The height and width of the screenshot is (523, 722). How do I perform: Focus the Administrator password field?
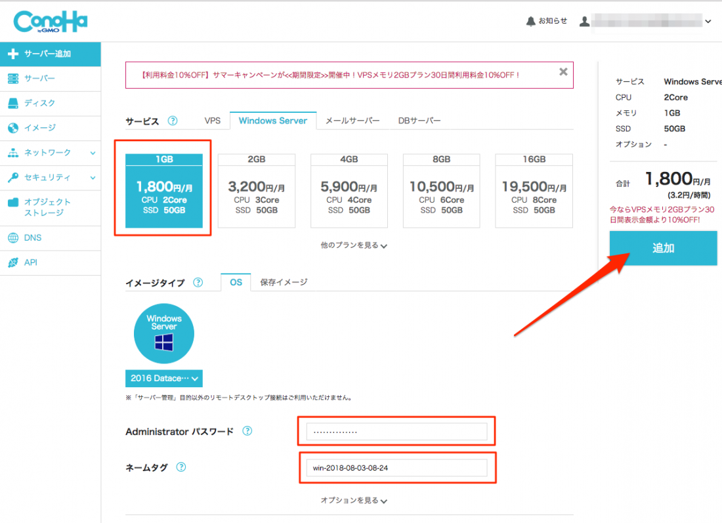click(x=396, y=431)
